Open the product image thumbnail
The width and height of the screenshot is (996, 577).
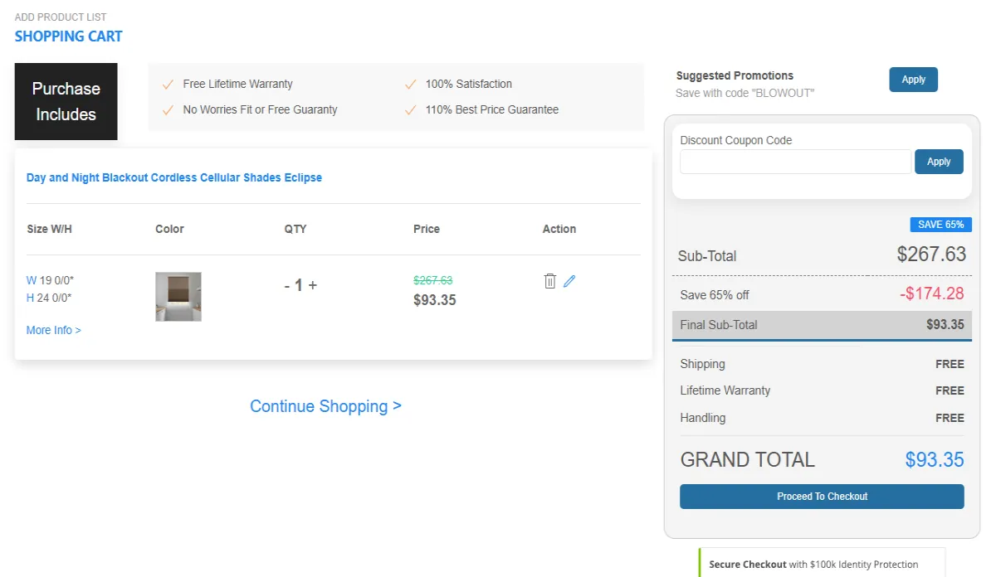pos(178,296)
